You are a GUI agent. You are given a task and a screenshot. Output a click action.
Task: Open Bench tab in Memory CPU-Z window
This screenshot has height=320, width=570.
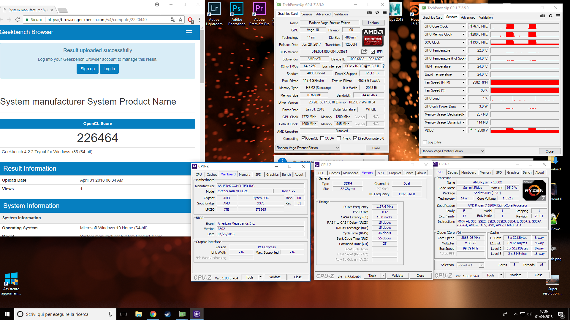(x=409, y=173)
